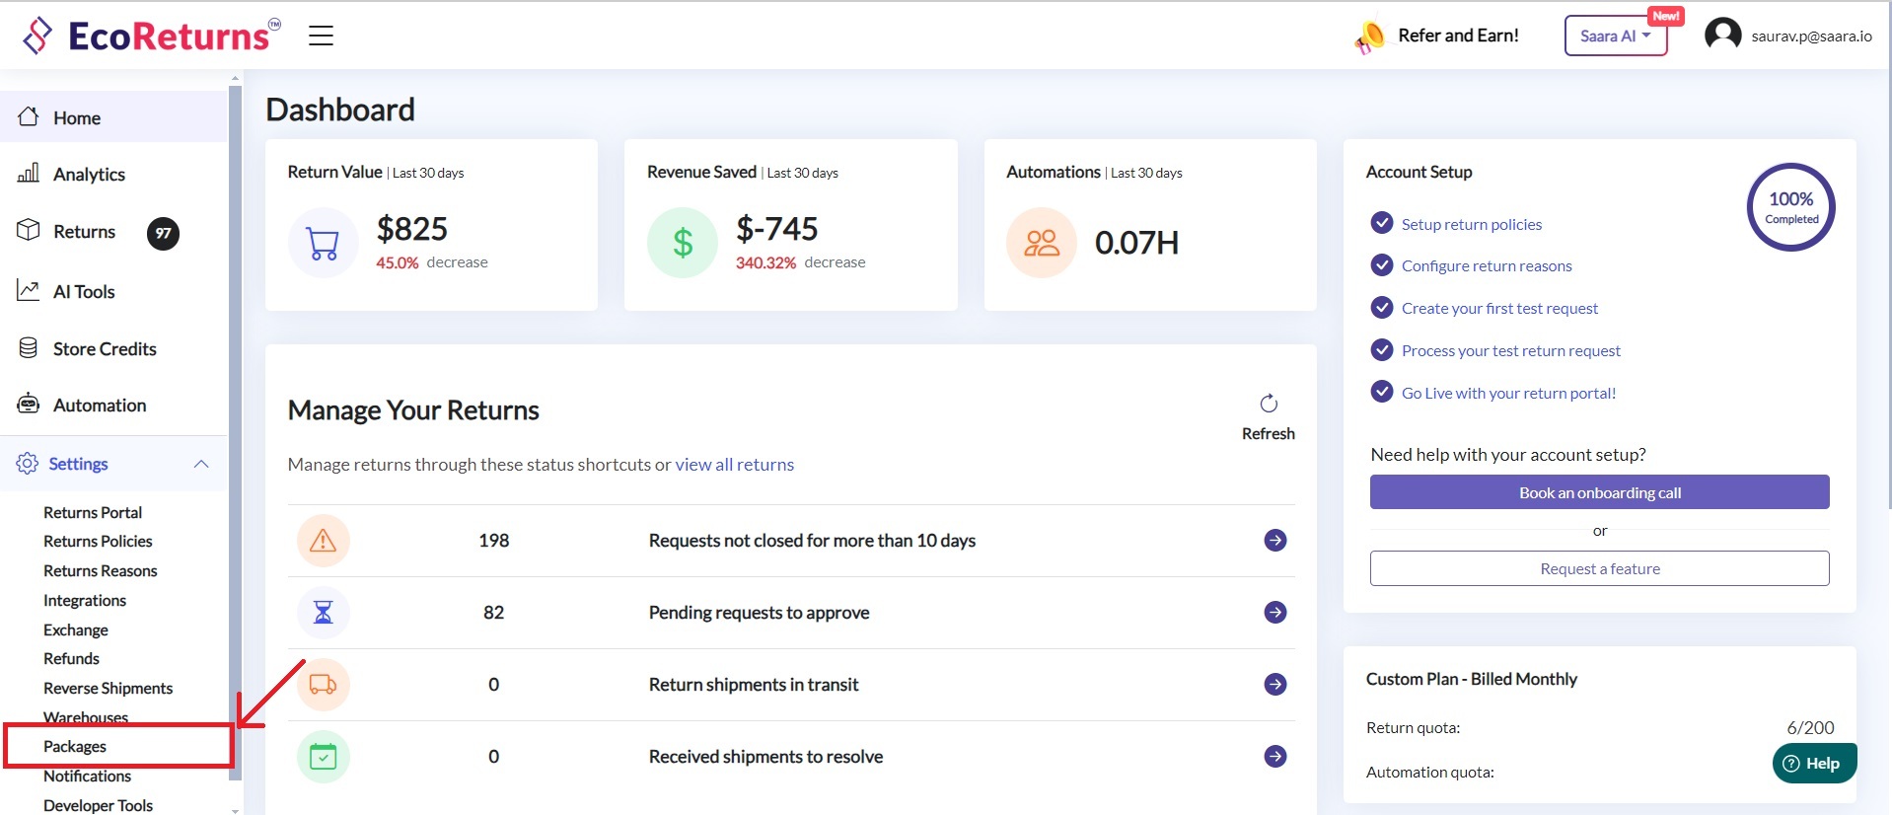The image size is (1892, 815).
Task: Click the user profile avatar icon
Action: tap(1722, 36)
